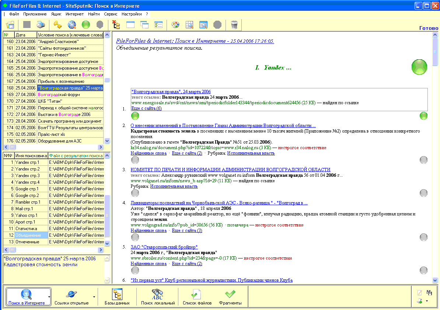Click the notepad pencil icon at bottom right
This screenshot has height=310, width=440.
tap(420, 293)
